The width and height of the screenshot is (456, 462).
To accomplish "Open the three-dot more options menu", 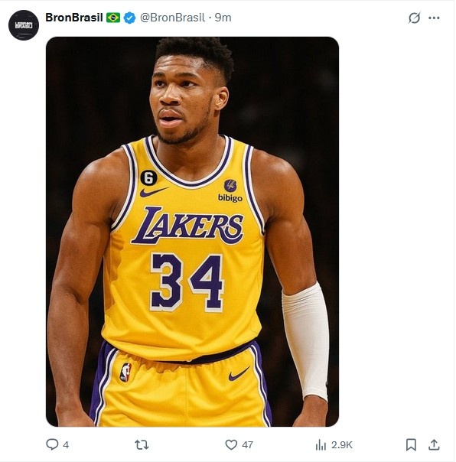I will click(434, 18).
